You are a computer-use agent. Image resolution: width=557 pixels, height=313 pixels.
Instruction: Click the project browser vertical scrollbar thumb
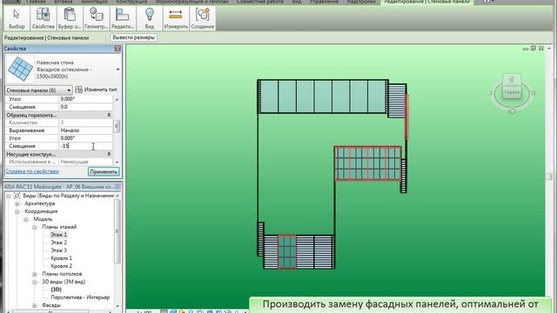pos(117,231)
